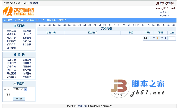
Task: Focus the keyword input in 文章搜索
Action: [20, 94]
